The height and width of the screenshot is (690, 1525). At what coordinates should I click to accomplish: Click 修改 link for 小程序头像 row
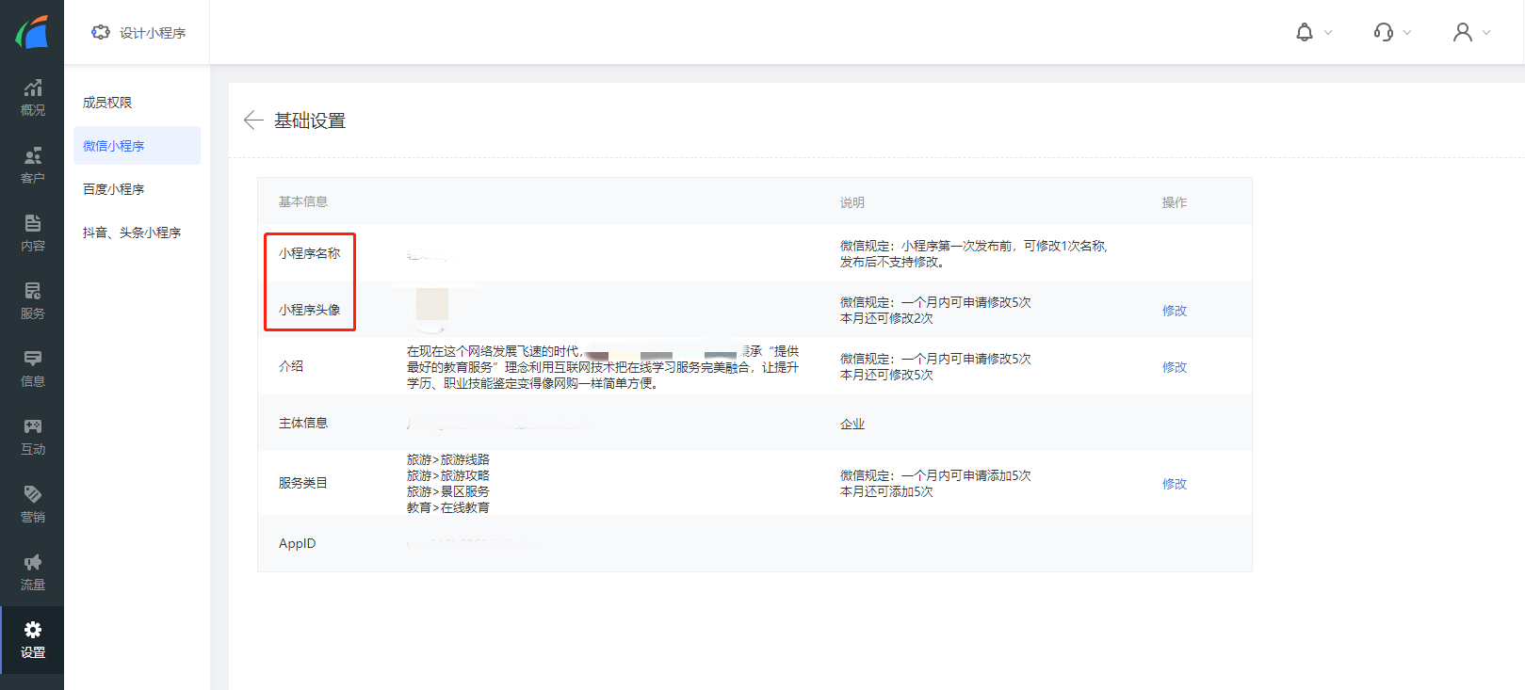(1174, 311)
